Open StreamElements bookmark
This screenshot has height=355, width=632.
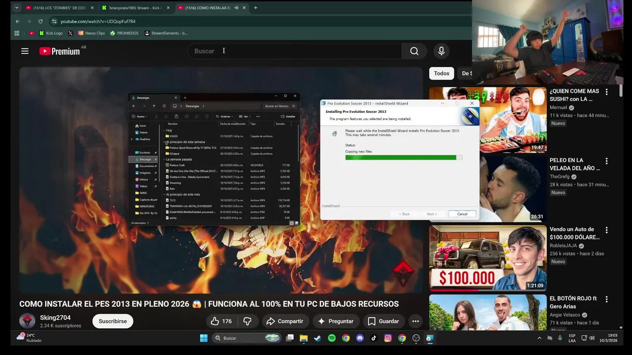click(x=166, y=33)
